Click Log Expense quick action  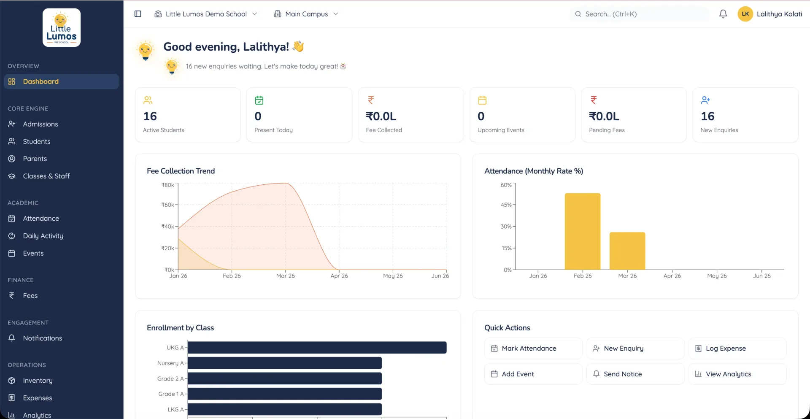coord(737,349)
